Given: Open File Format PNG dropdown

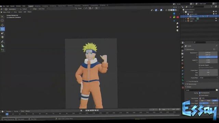Looking at the screenshot, I should point(208,98).
